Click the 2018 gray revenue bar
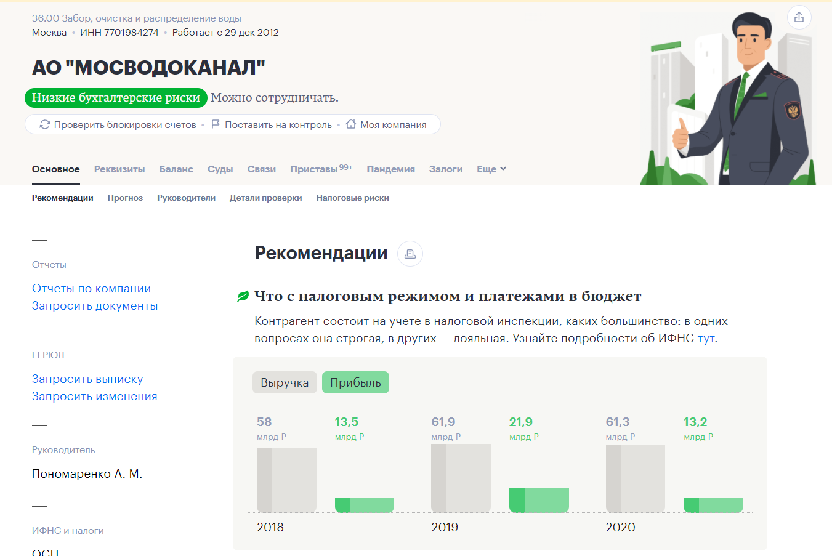The height and width of the screenshot is (556, 832). click(286, 480)
